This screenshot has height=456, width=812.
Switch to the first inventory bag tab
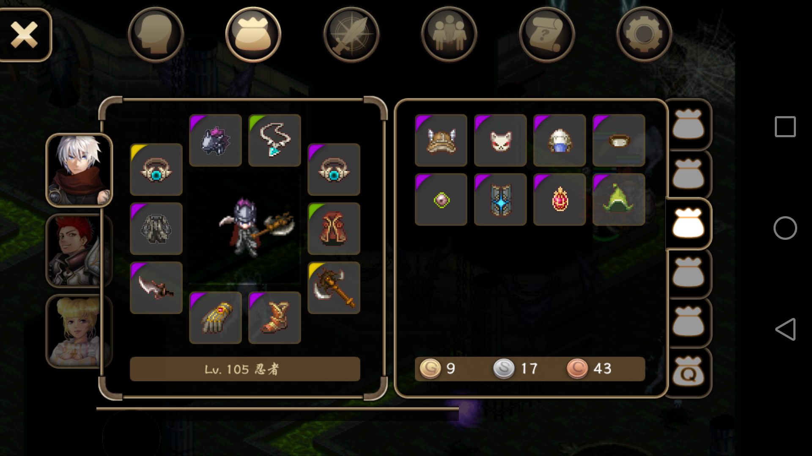click(689, 125)
